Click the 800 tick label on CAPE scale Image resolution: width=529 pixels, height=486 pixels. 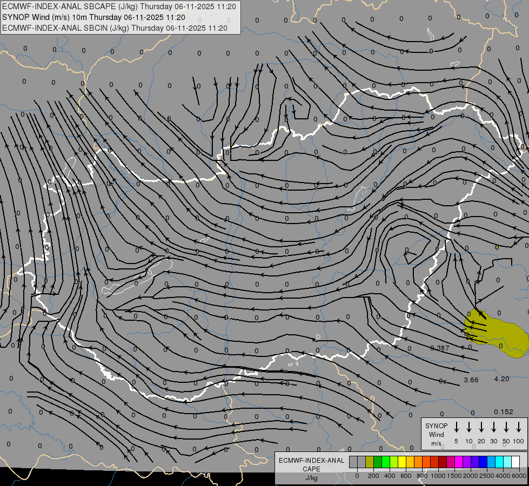coord(422,476)
